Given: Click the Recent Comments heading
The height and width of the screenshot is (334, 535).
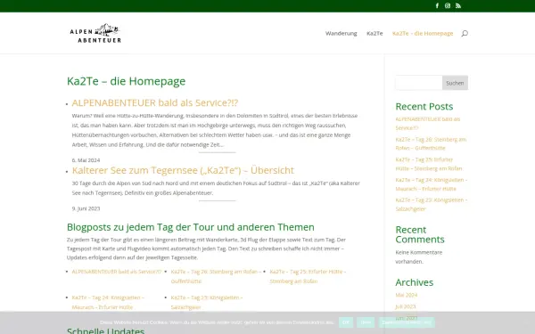Looking at the screenshot, I should [x=420, y=234].
